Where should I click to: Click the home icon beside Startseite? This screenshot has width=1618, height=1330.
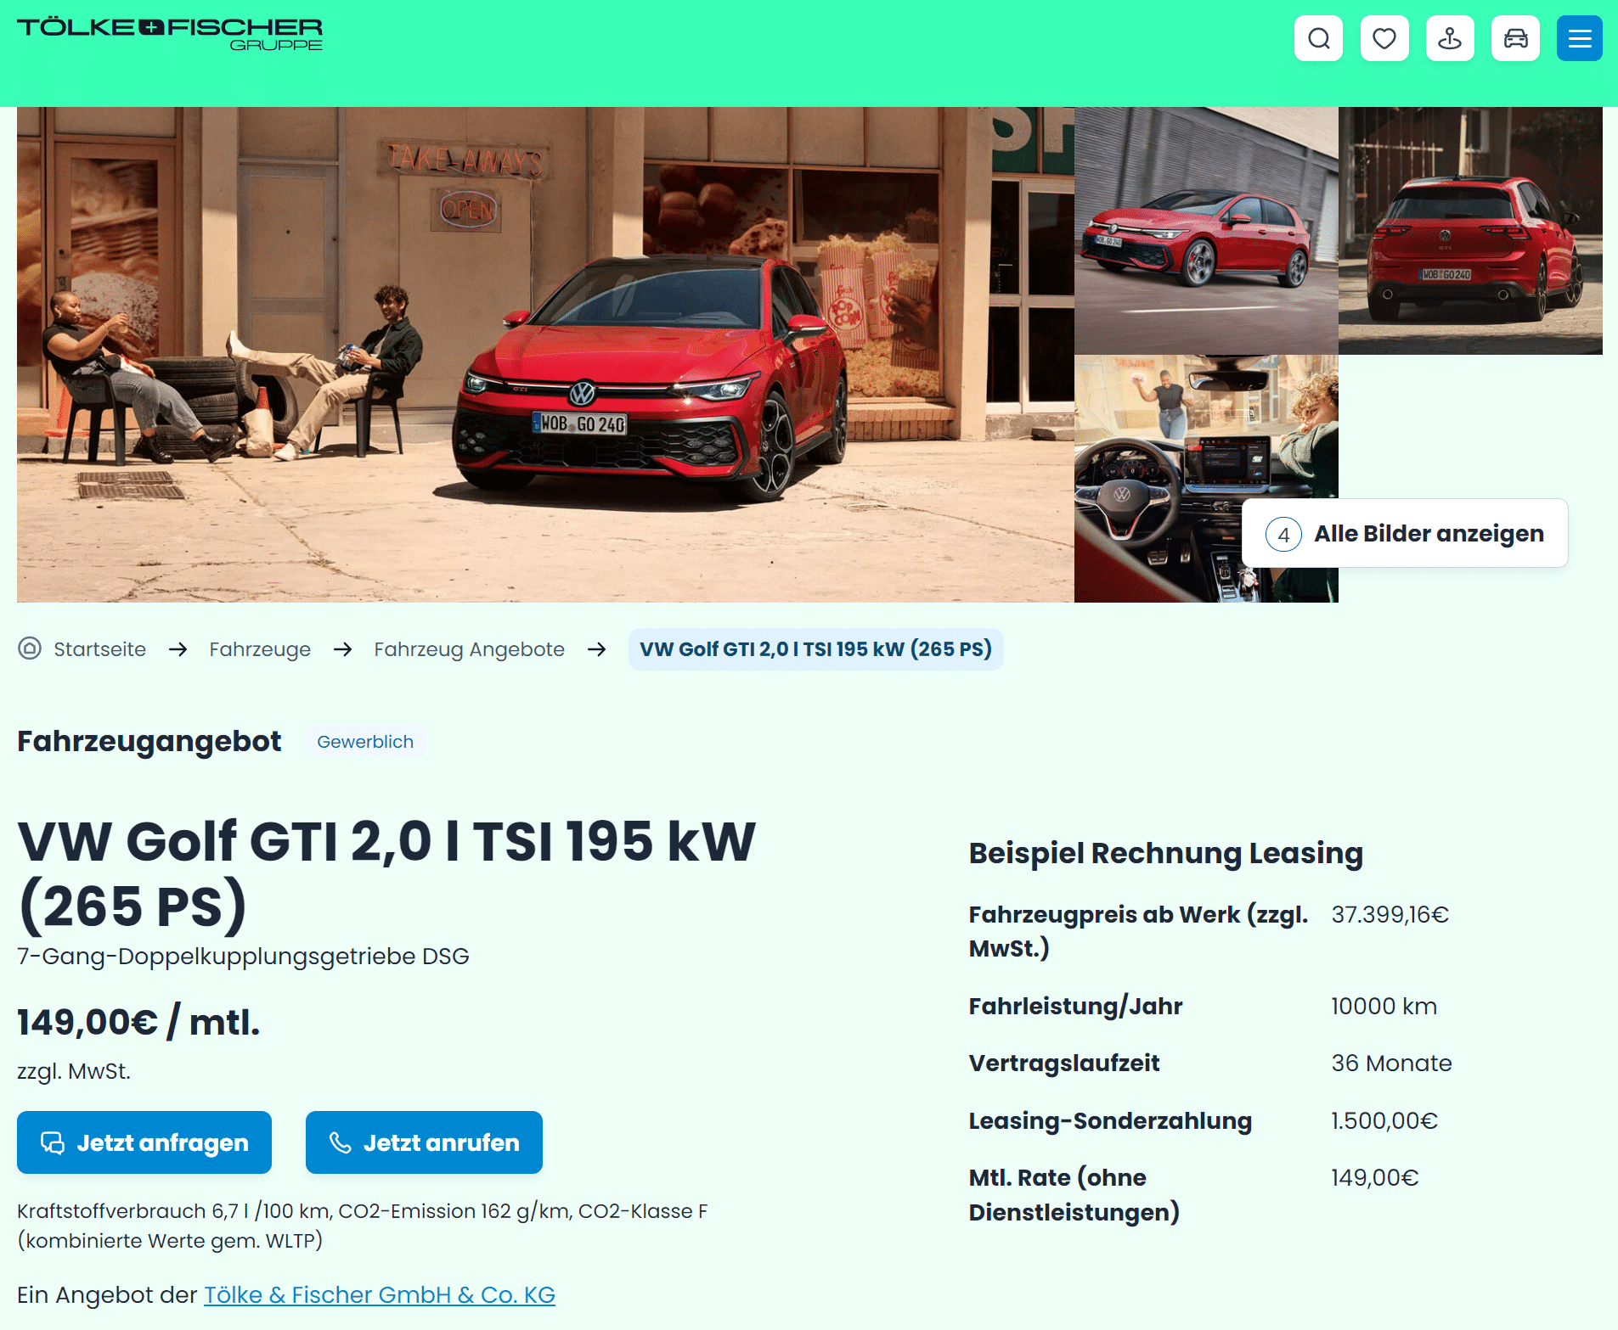coord(30,648)
